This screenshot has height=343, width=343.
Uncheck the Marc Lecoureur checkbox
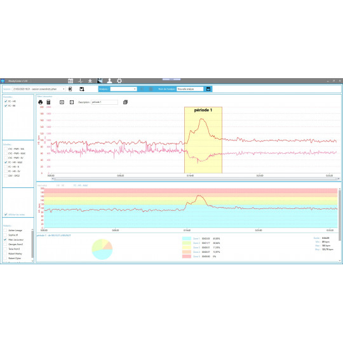5,239
